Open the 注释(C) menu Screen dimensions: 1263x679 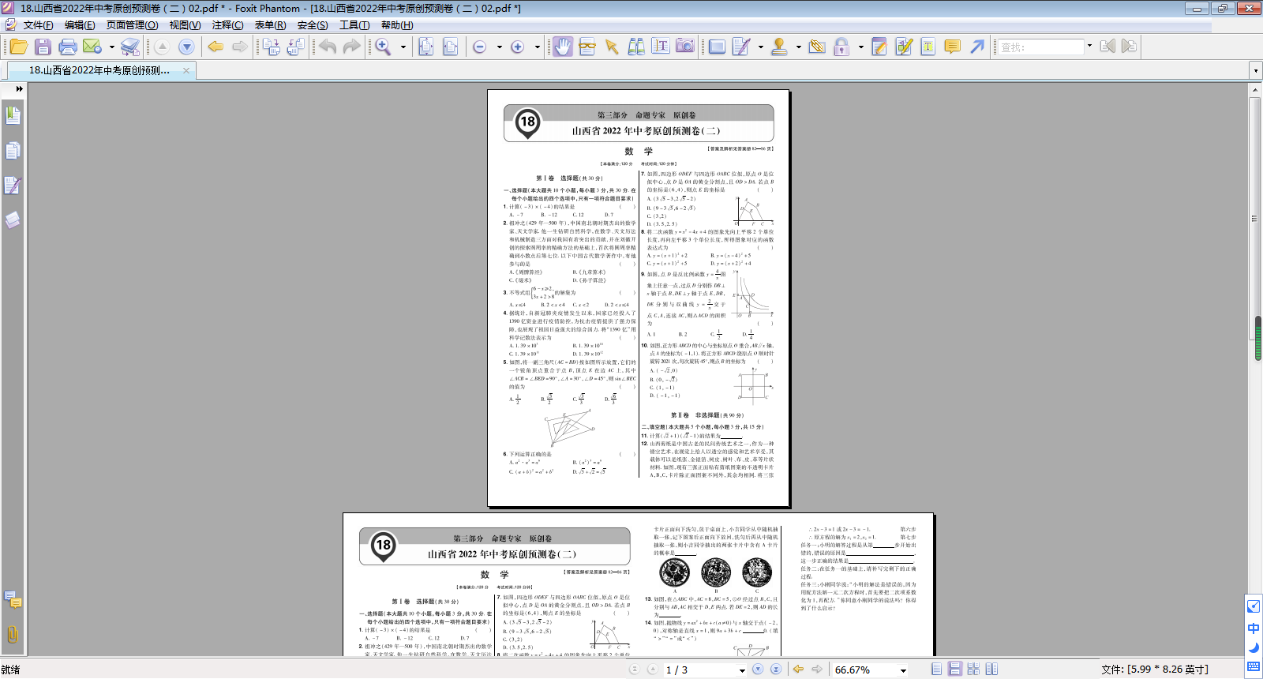coord(227,25)
